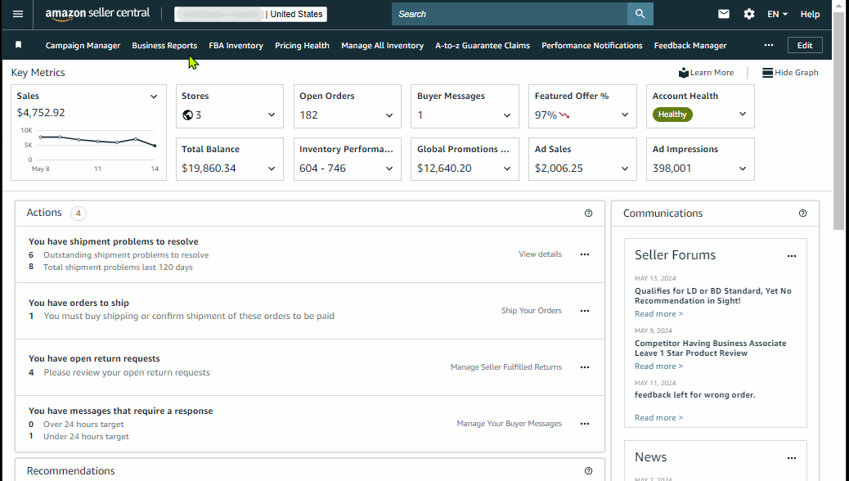Open the Seller Forums options menu

click(792, 256)
